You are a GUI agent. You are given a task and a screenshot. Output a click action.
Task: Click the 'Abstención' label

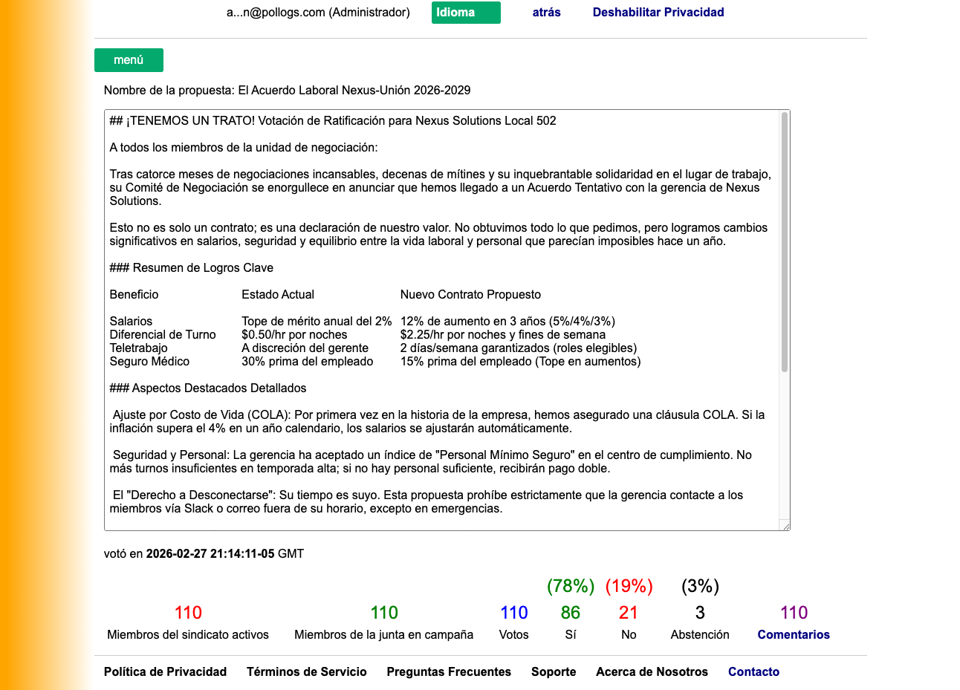point(700,635)
